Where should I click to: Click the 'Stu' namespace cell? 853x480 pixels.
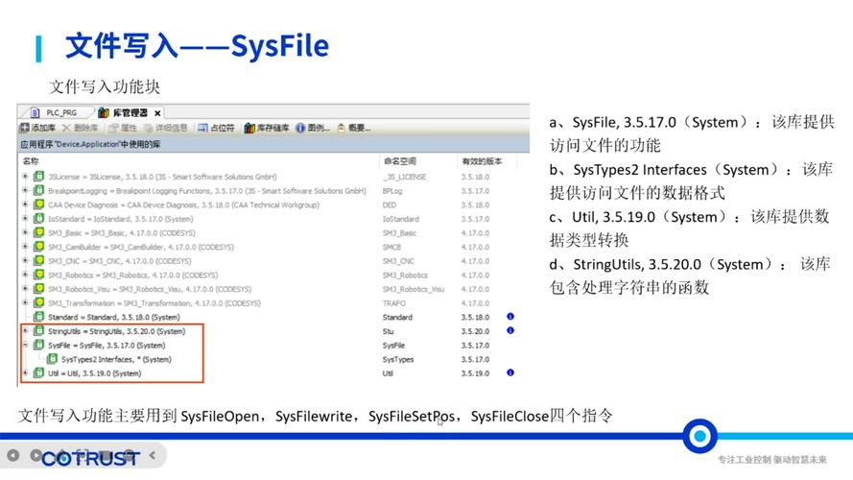pyautogui.click(x=388, y=331)
